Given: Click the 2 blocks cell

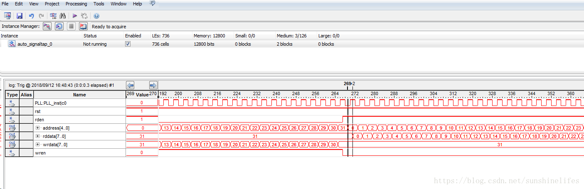Looking at the screenshot, I should pyautogui.click(x=285, y=44).
